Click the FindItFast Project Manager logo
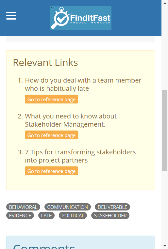Image resolution: width=168 pixels, height=249 pixels. click(81, 18)
